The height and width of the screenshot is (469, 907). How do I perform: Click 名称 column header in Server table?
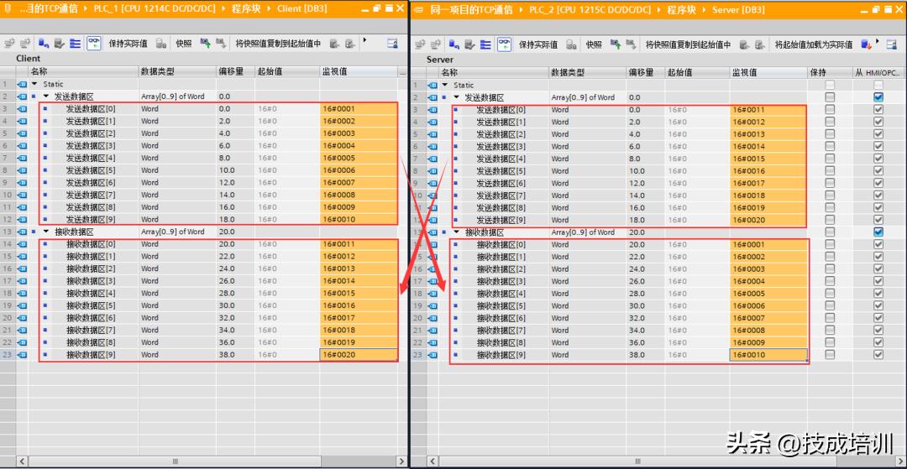tap(494, 73)
